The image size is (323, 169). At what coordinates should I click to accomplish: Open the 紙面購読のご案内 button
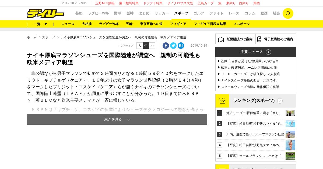point(236,39)
